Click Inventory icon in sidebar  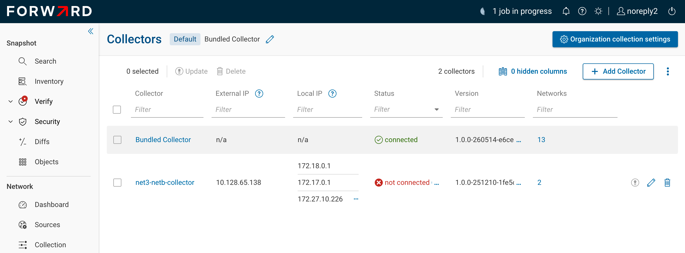(23, 81)
